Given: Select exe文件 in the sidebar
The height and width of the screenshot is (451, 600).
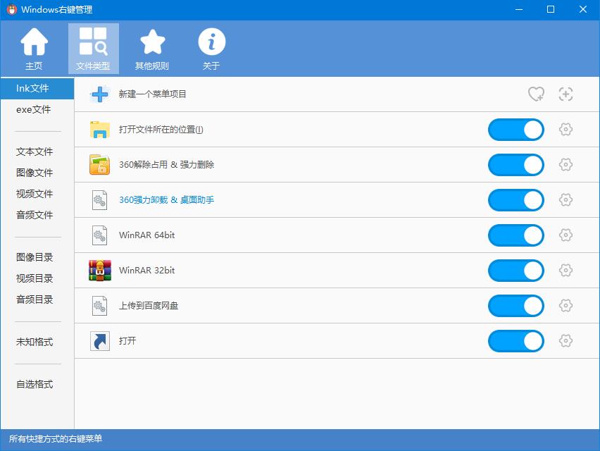Looking at the screenshot, I should point(34,109).
